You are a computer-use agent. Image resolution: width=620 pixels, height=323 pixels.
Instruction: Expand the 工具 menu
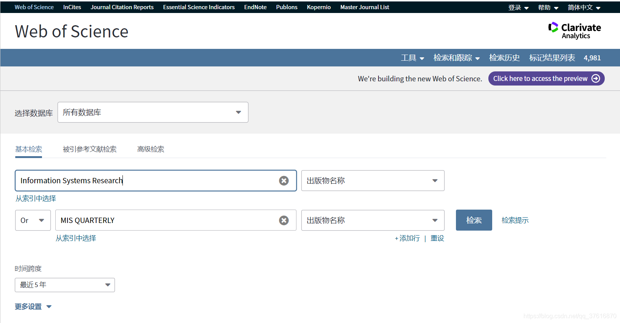412,58
